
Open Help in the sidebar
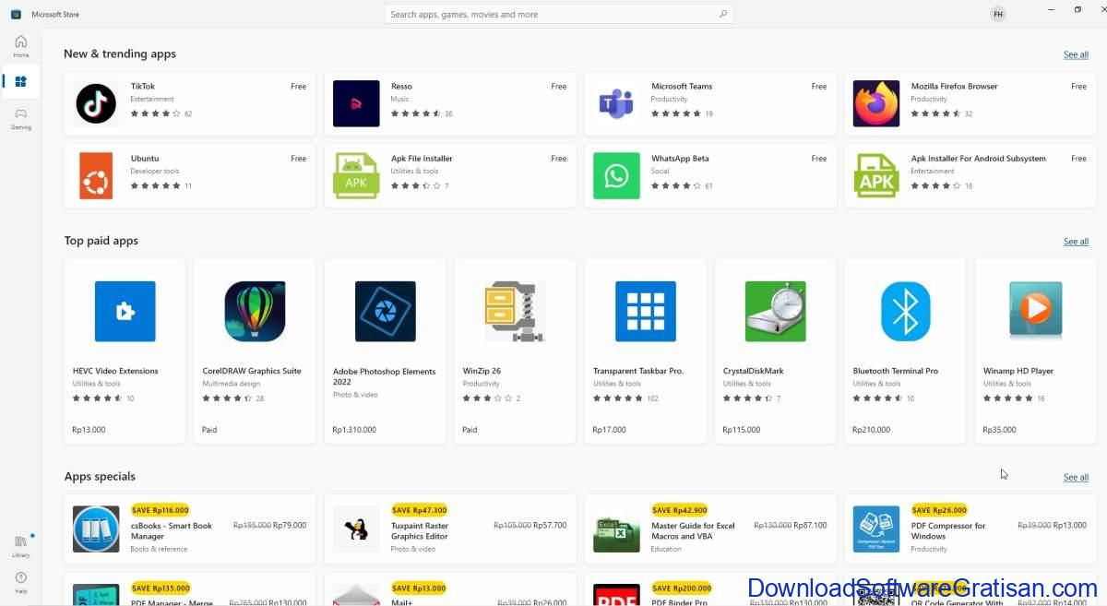click(20, 582)
